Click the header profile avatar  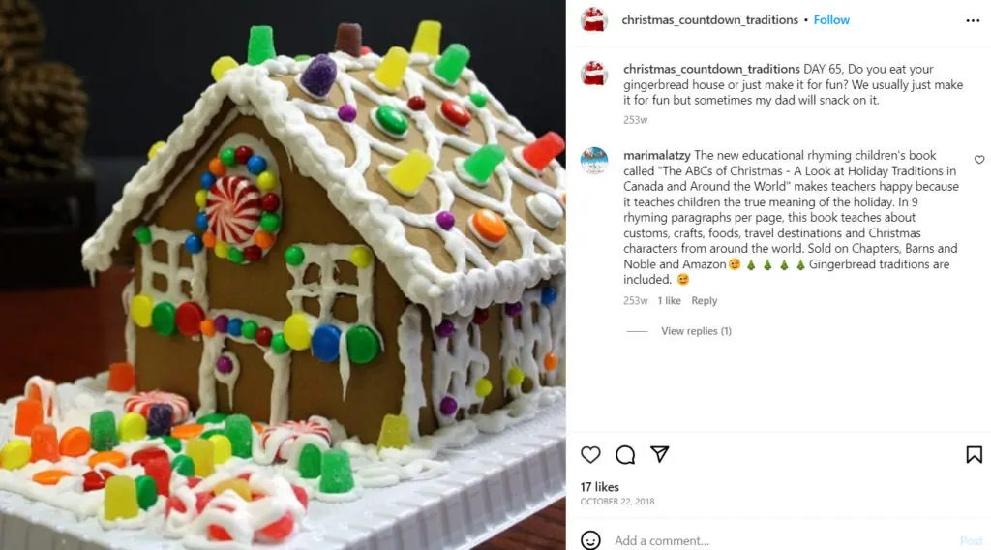point(594,19)
